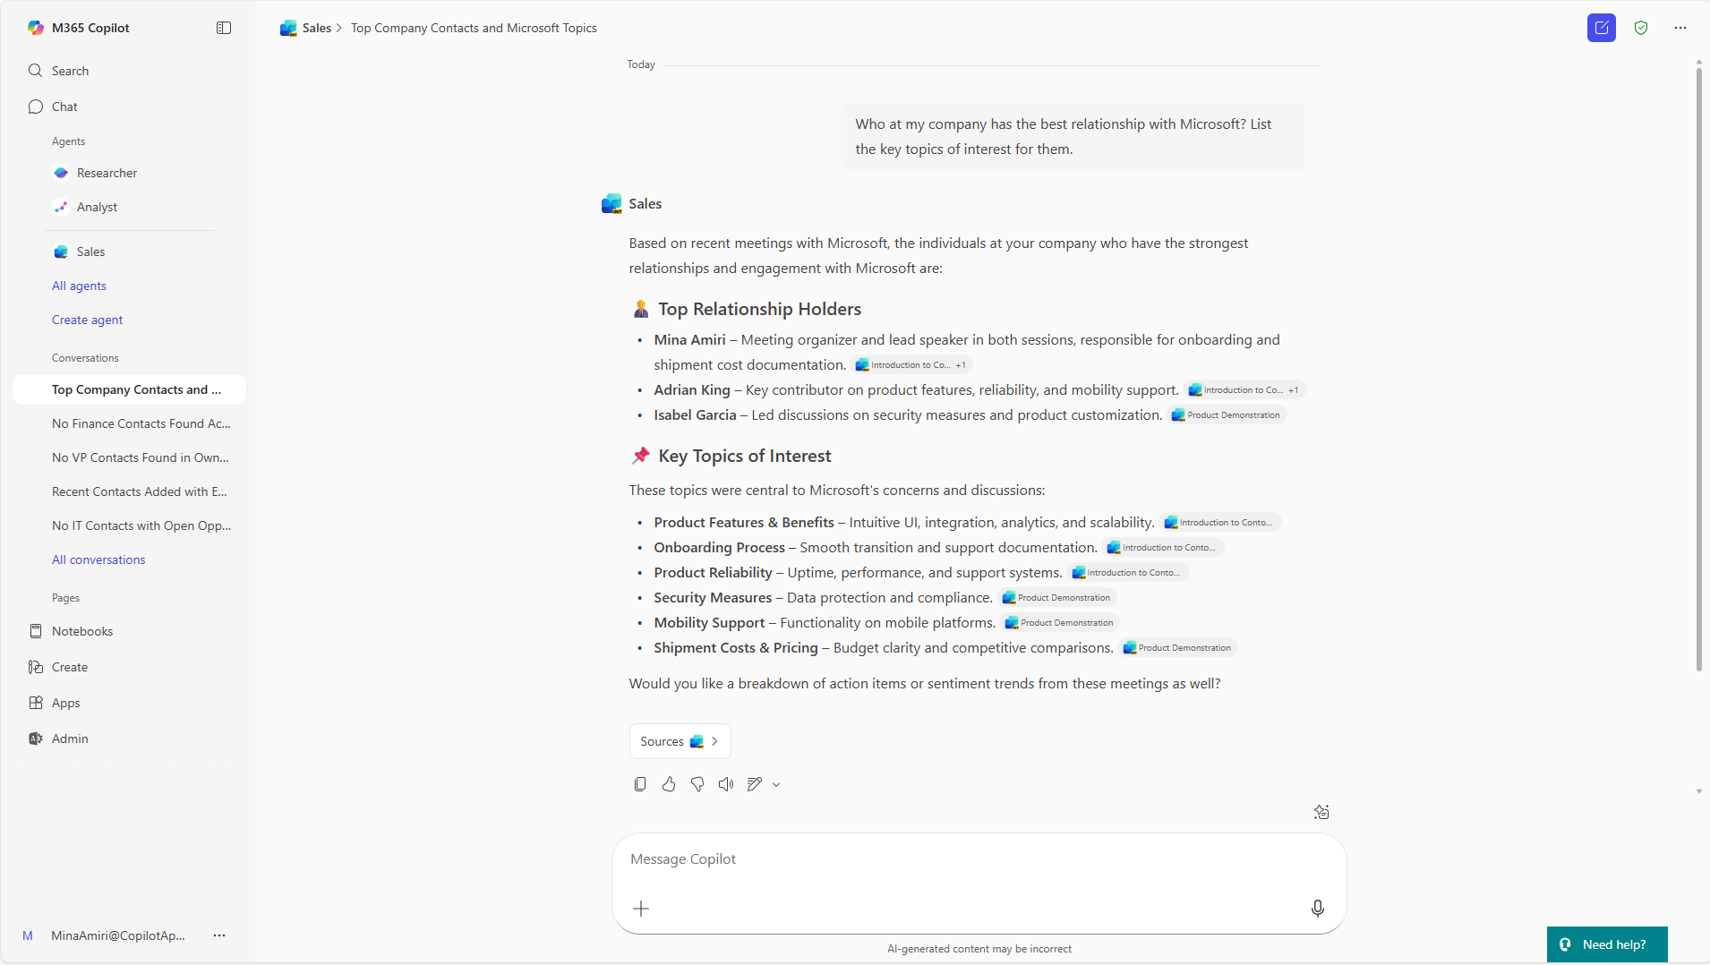Open Introduction citation next to Adrian King

coord(1244,390)
